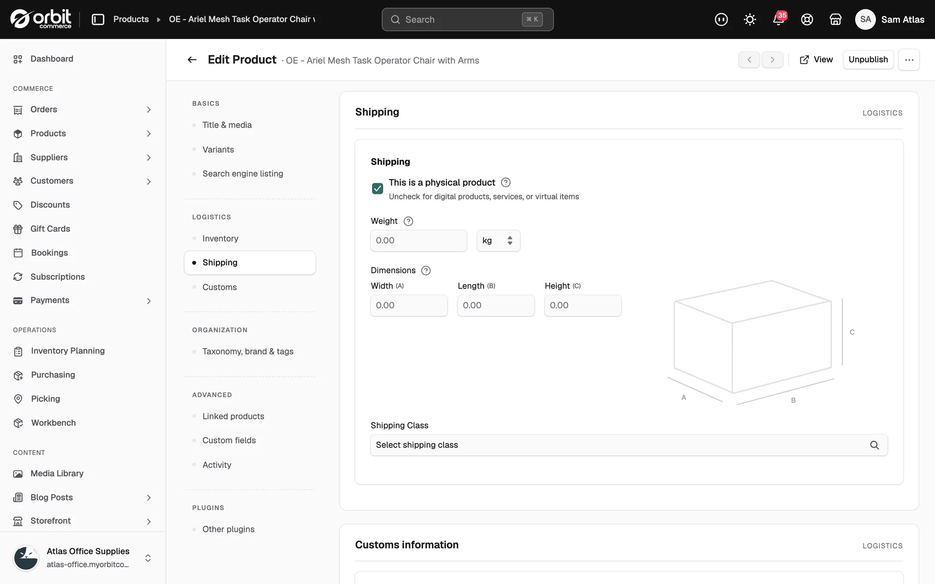
Task: Click the Width (A) input field
Action: 409,306
